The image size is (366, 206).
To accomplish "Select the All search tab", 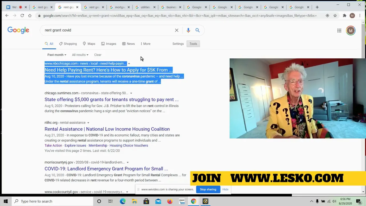I will click(x=49, y=44).
